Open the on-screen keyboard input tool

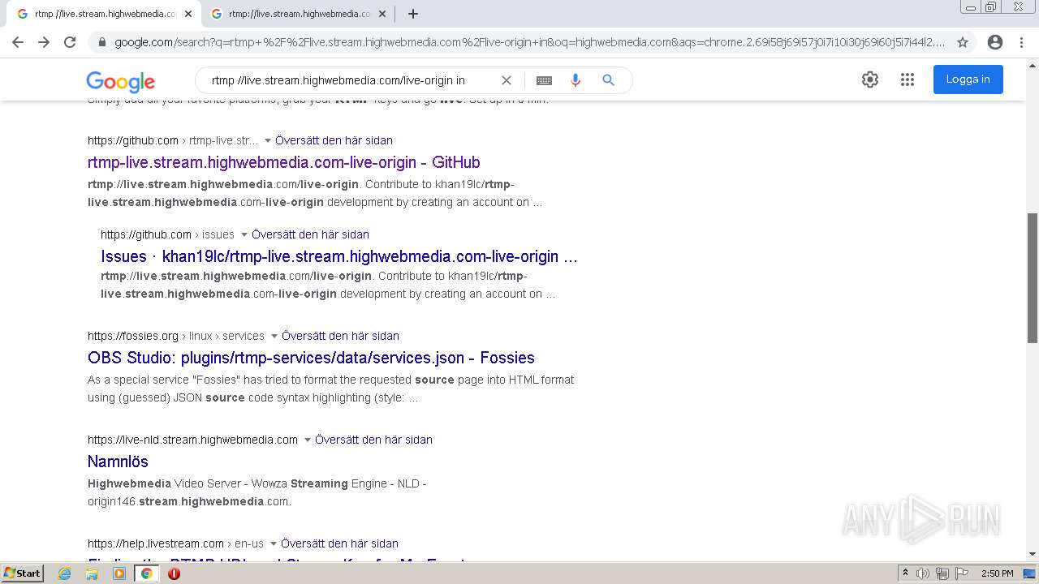click(x=544, y=80)
